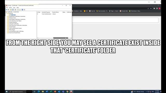Open the File menu in certmgr
The width and height of the screenshot is (166, 93).
(7, 8)
